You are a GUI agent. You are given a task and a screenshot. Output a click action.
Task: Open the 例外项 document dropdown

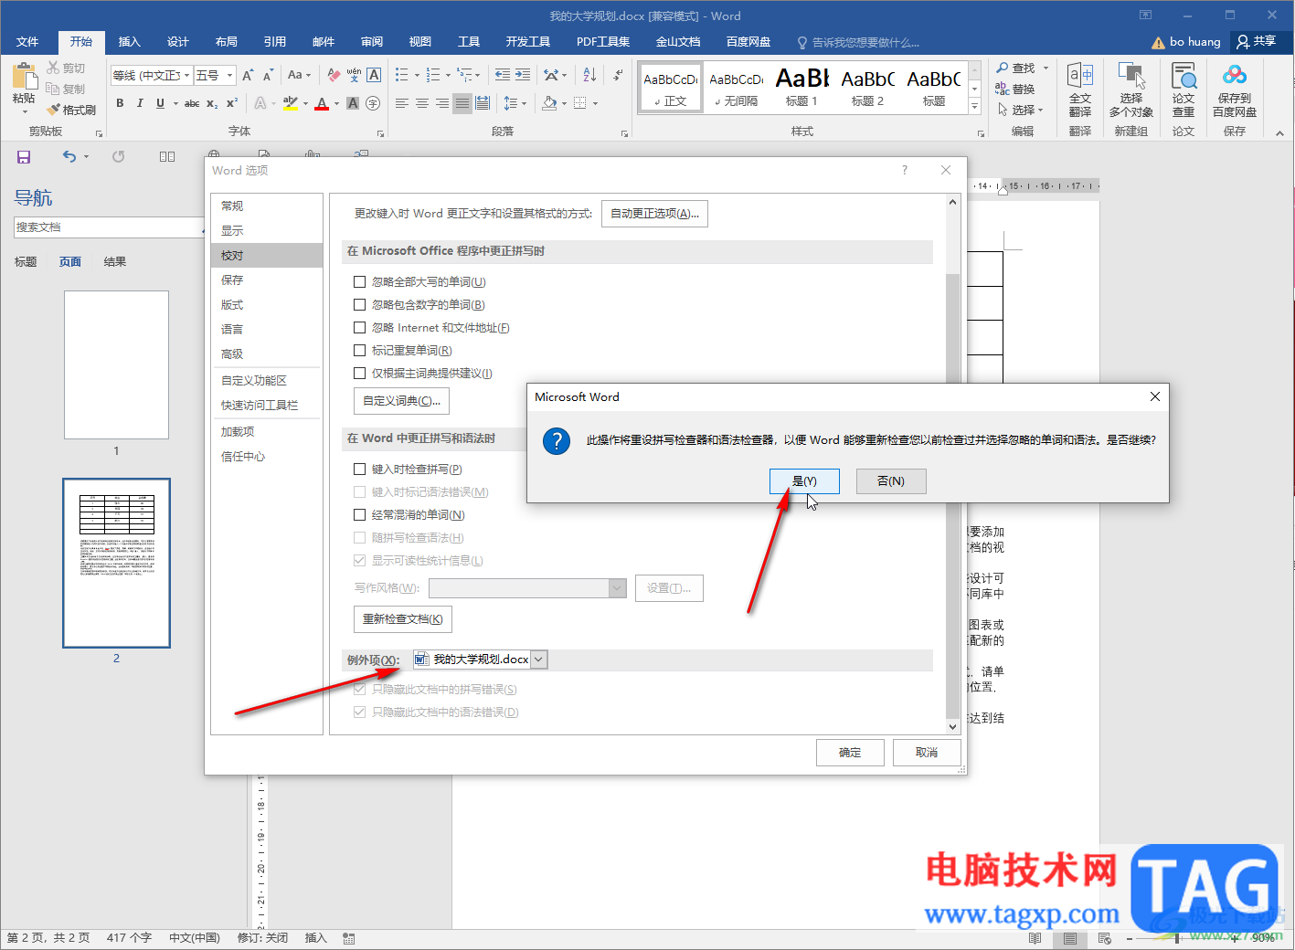(x=538, y=660)
